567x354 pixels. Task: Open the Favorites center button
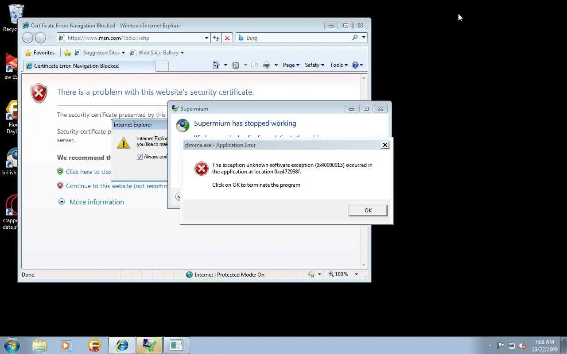click(40, 53)
